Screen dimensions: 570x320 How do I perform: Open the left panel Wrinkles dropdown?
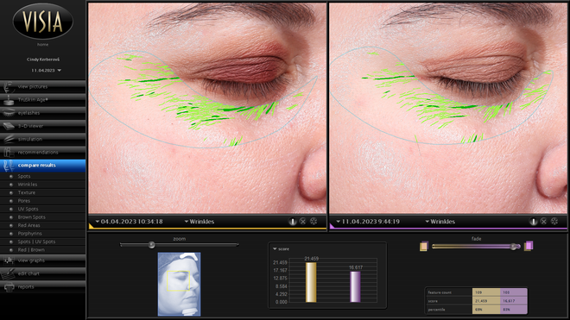(199, 222)
